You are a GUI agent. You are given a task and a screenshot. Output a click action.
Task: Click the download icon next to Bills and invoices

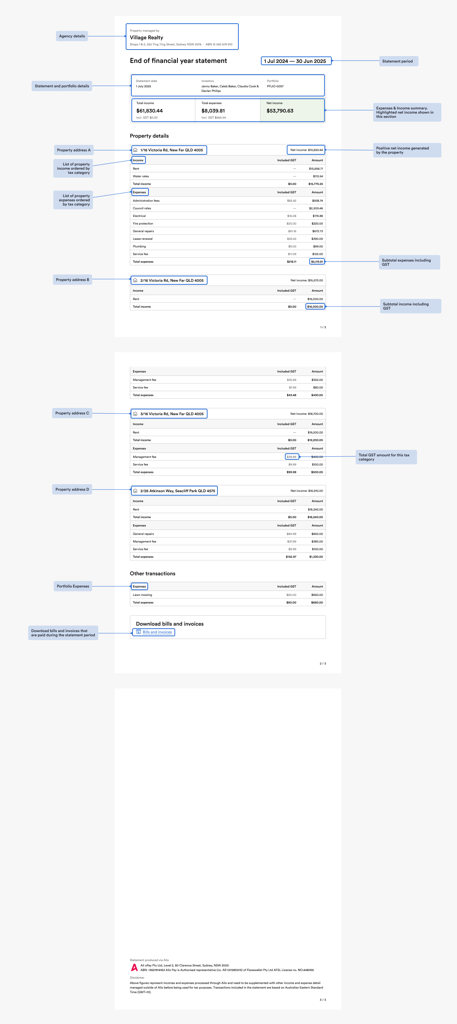click(139, 632)
